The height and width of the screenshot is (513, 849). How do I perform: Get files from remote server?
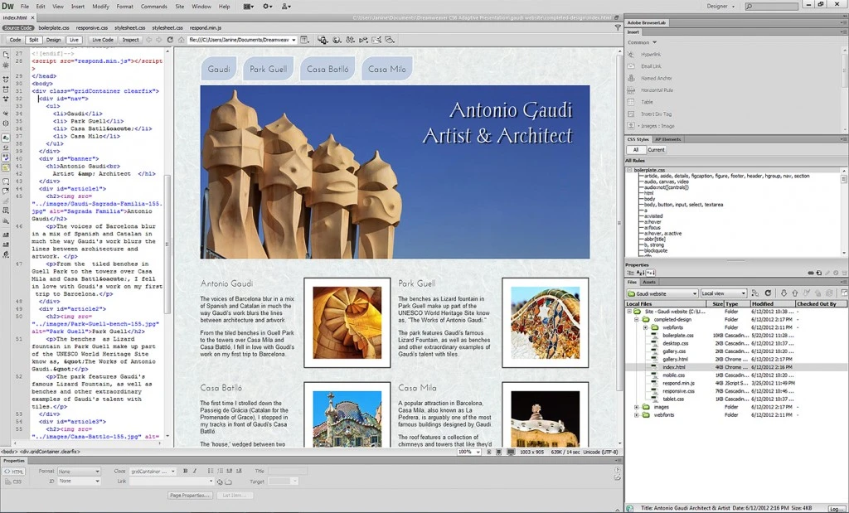pyautogui.click(x=785, y=293)
